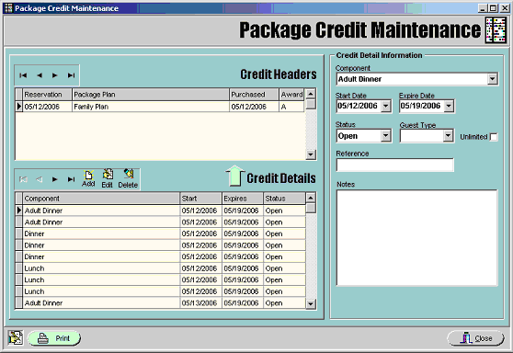Go to last Credit Details record
The image size is (513, 353).
coord(71,179)
